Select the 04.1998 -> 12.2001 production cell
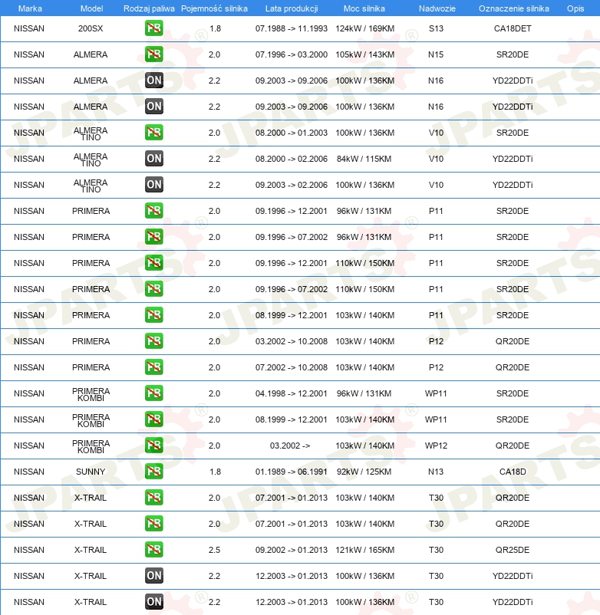The height and width of the screenshot is (615, 600). (291, 393)
